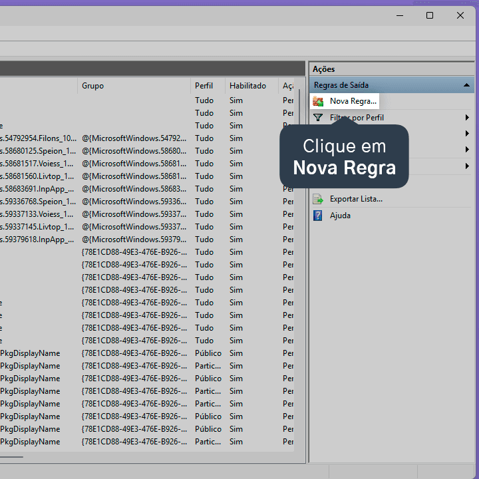The image size is (479, 479).
Task: Click Sim in the s.59379618.InpApp row
Action: (x=236, y=239)
